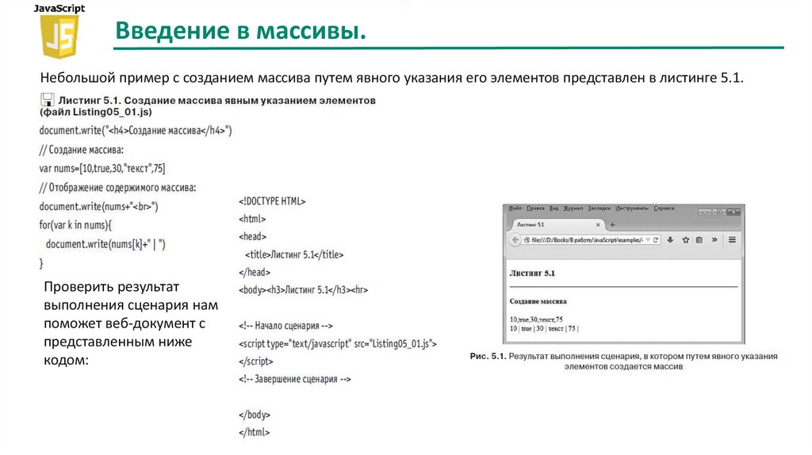Click the closing </body> tag line

255,415
